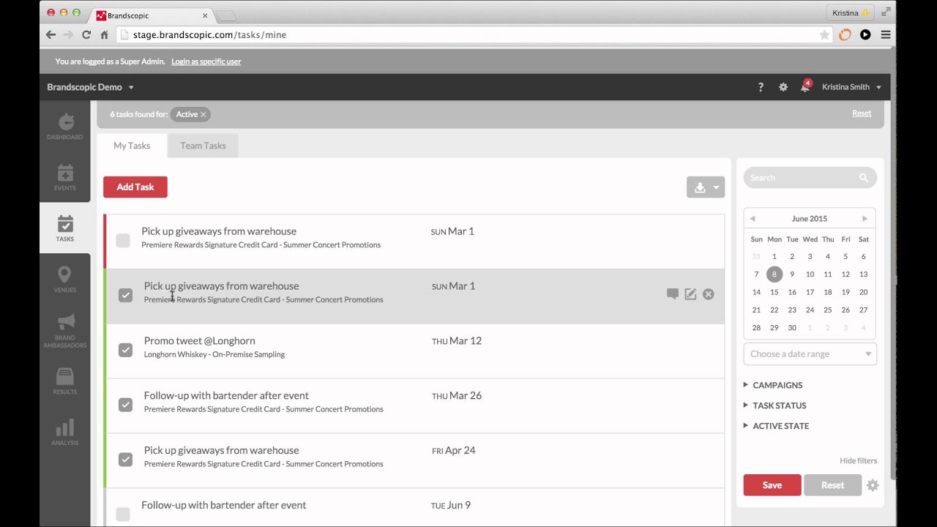
Task: Open the Brand Ambassadors sidebar icon
Action: [65, 330]
